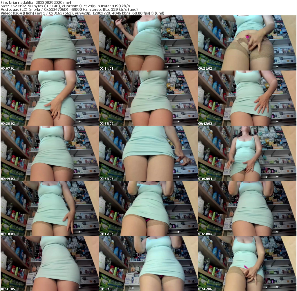Click the 00:07:01 timestamp label

point(8,69)
